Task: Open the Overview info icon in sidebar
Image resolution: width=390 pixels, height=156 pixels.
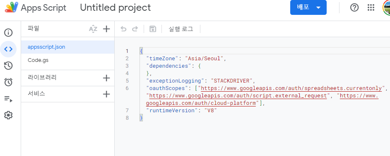Action: 8,33
